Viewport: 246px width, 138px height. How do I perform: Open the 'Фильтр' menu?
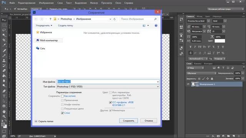[94, 3]
